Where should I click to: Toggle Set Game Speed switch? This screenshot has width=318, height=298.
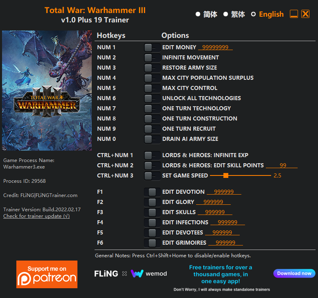pyautogui.click(x=152, y=176)
